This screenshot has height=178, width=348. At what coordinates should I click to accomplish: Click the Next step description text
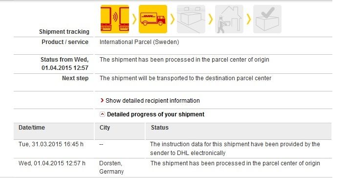coord(185,78)
